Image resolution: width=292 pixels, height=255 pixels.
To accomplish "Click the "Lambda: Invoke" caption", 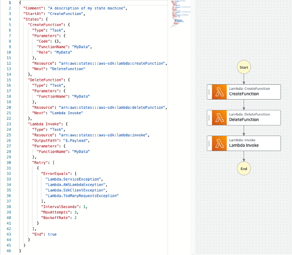I will (242, 140).
